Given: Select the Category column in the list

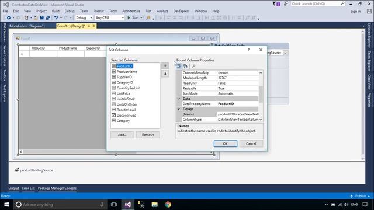Looking at the screenshot, I should point(123,121).
